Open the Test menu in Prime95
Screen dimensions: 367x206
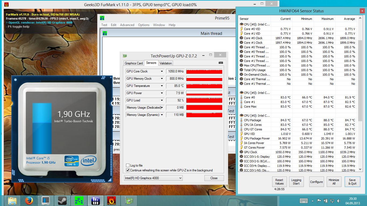(x=104, y=25)
